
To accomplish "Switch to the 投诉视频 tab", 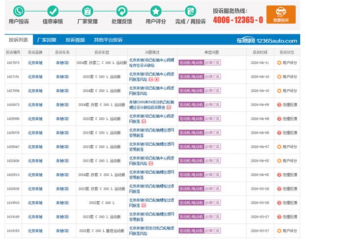I will tap(75, 40).
